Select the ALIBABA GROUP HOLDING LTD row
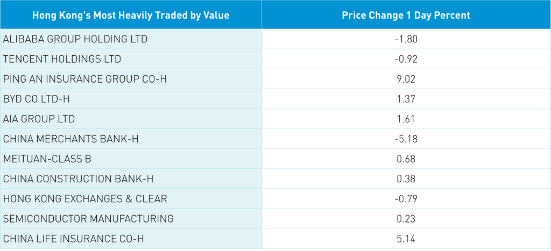 (x=75, y=39)
